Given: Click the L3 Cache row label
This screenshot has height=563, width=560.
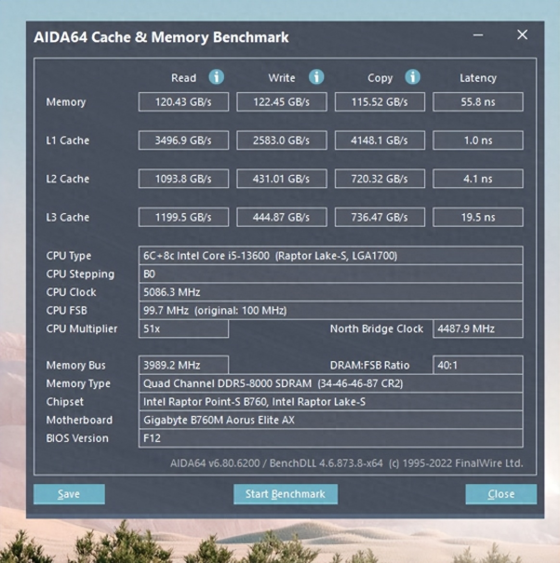Looking at the screenshot, I should click(x=68, y=217).
